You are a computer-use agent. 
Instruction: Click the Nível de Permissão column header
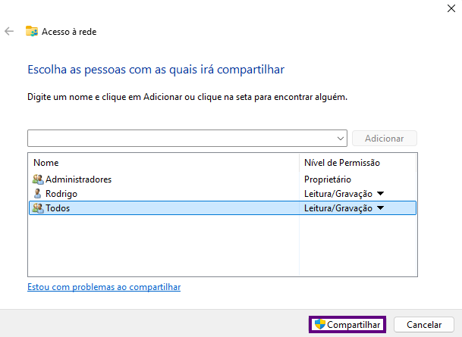pos(341,163)
